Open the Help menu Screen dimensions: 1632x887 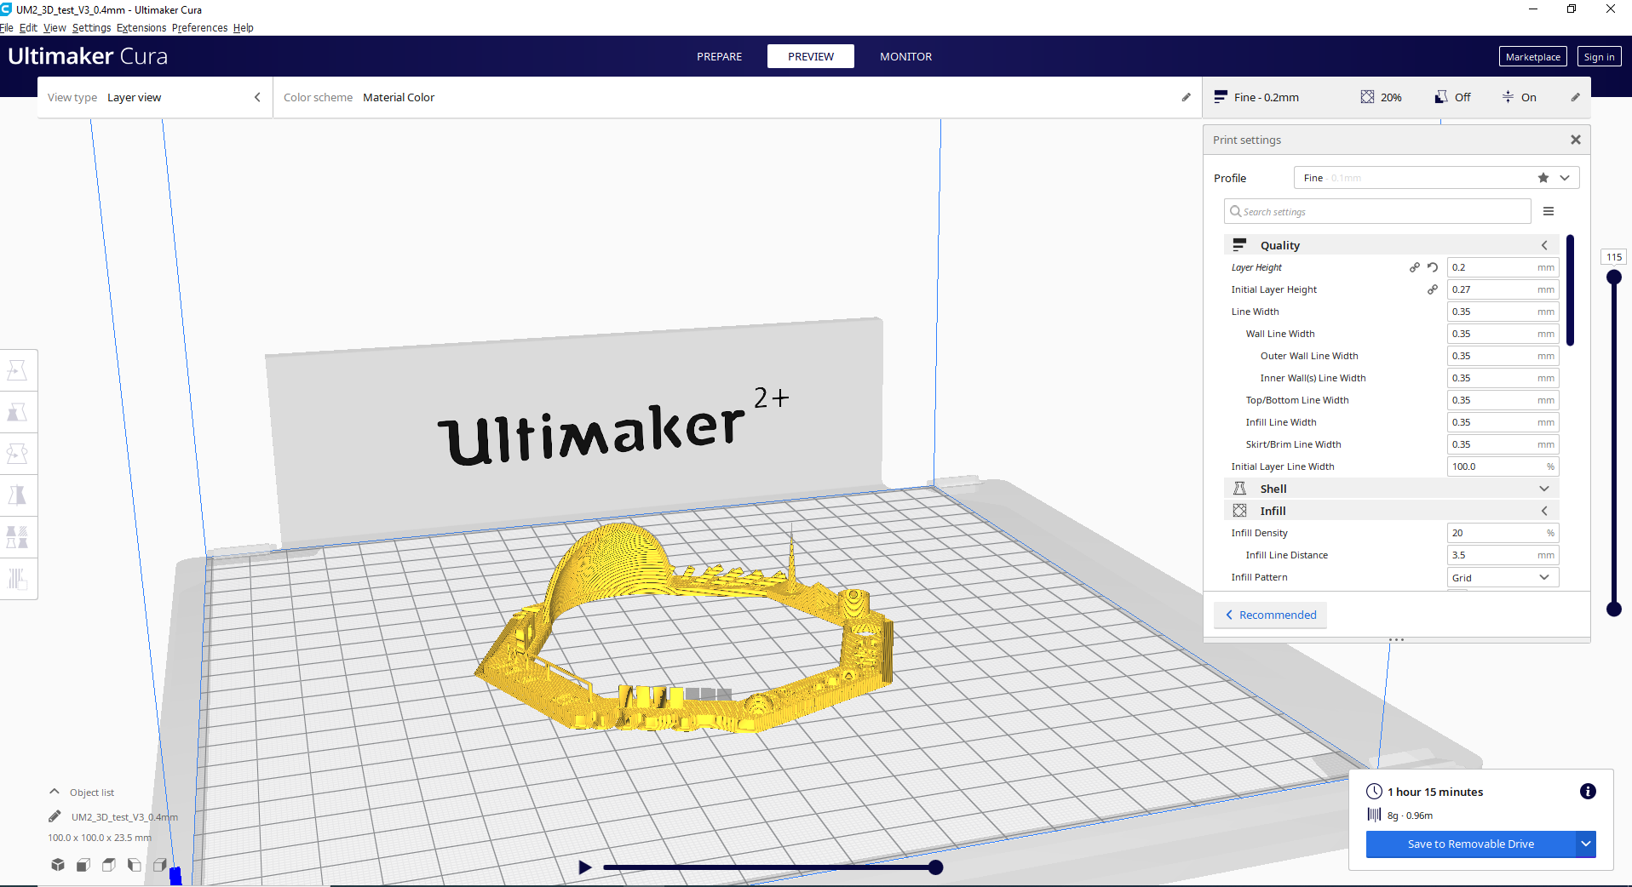(x=244, y=28)
